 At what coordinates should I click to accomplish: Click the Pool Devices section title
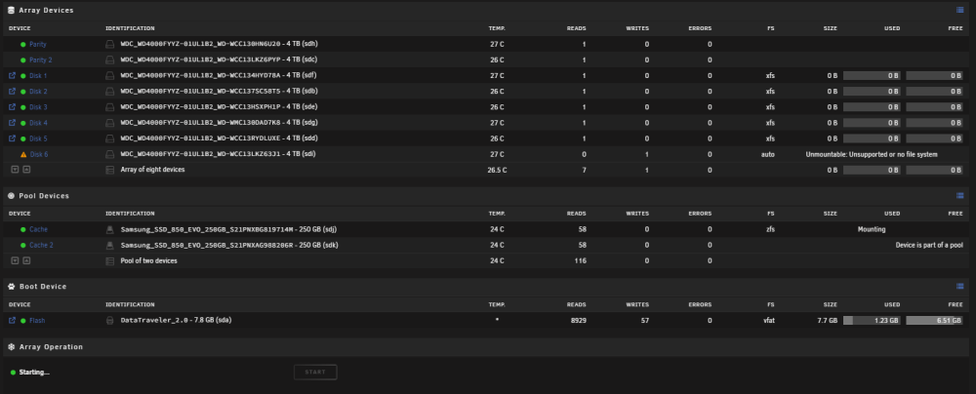pos(44,195)
